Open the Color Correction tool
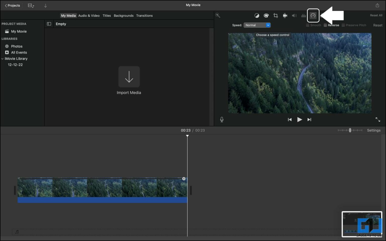Viewport: 386px width, 241px height. coord(257,15)
